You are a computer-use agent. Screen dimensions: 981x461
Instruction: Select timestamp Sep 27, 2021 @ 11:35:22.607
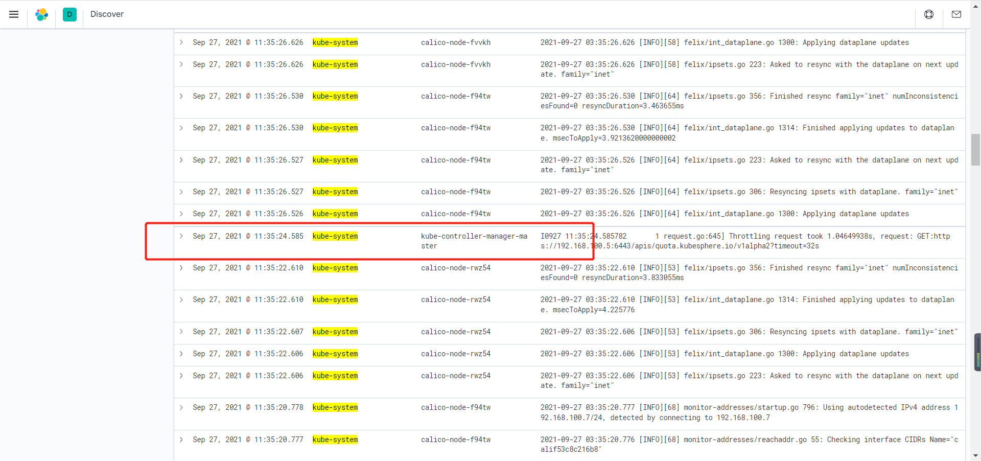click(x=248, y=332)
